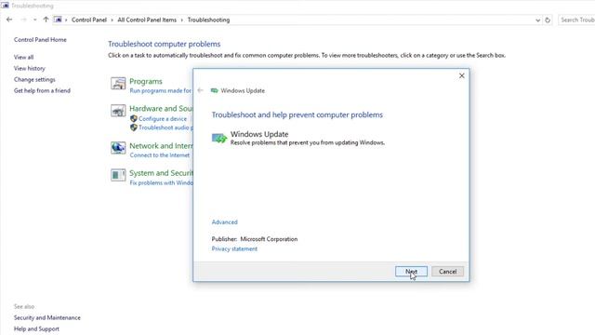Viewport: 595px width, 335px height.
Task: Open Network and Internet category
Action: [x=161, y=145]
